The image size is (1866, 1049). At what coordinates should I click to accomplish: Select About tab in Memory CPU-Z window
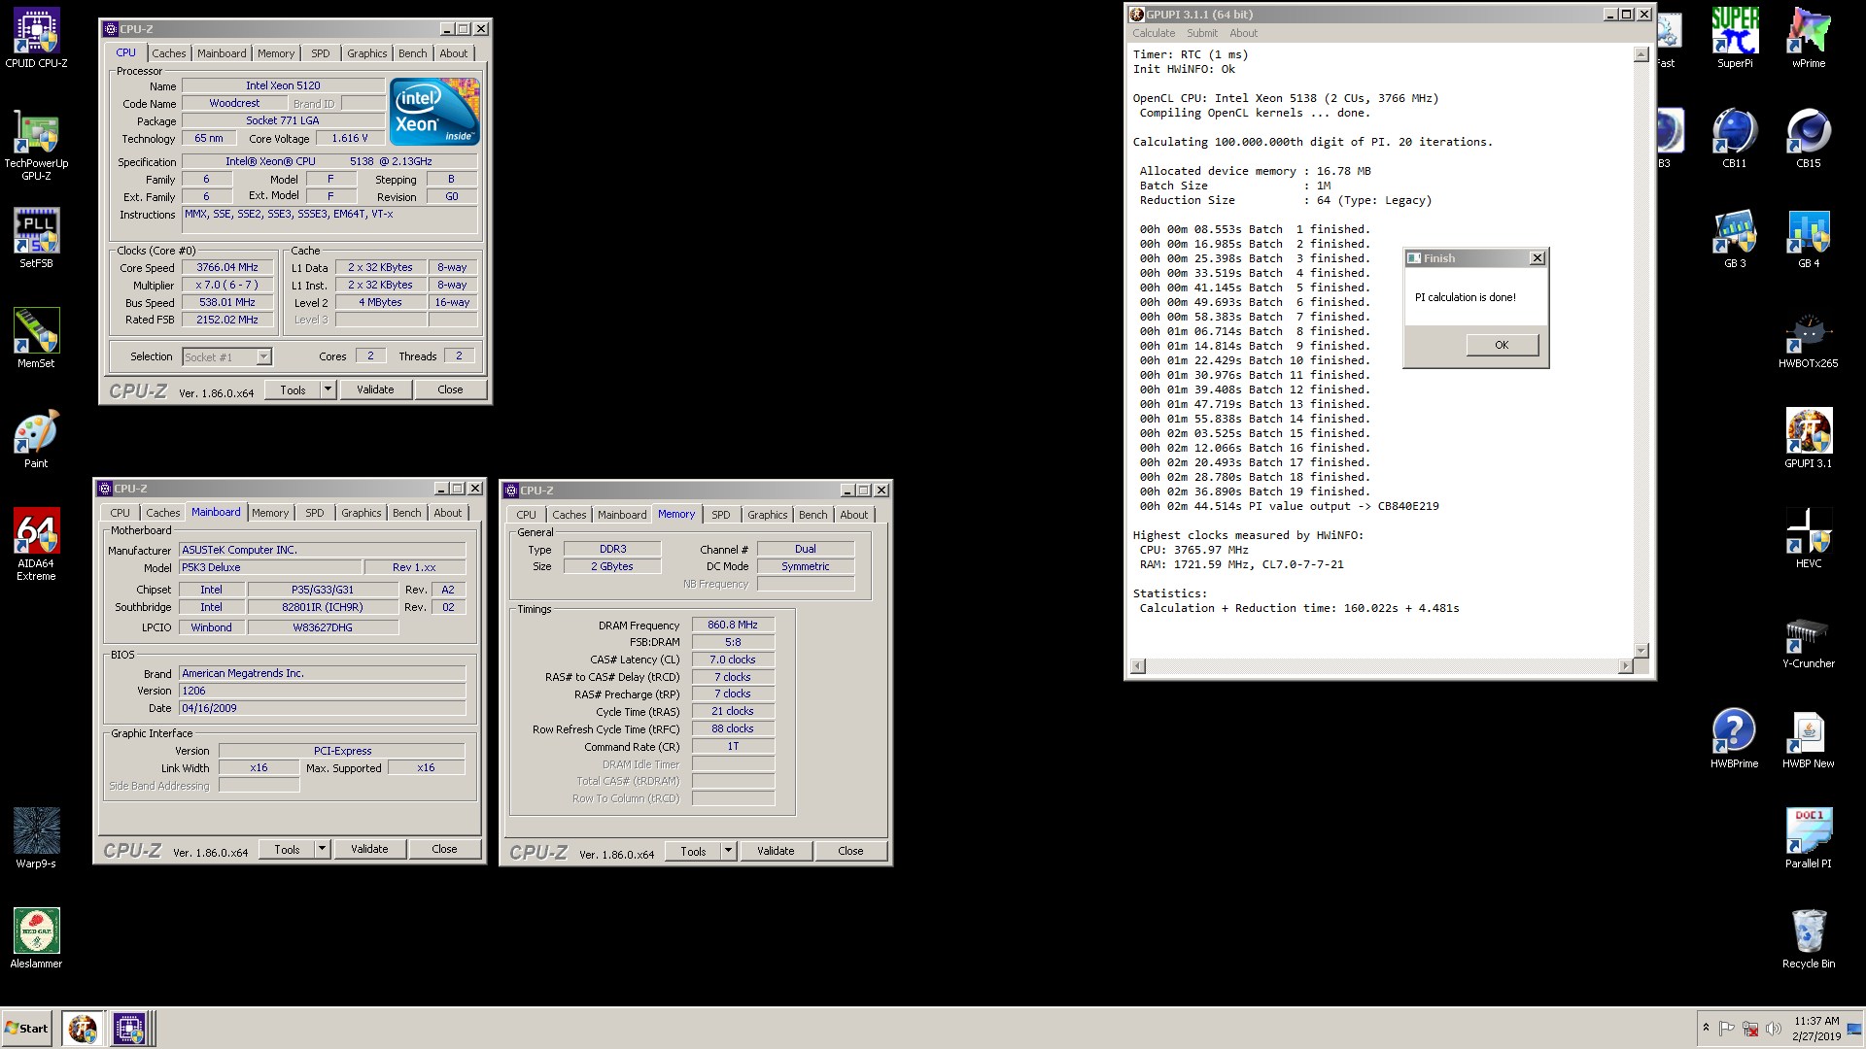[x=854, y=515]
